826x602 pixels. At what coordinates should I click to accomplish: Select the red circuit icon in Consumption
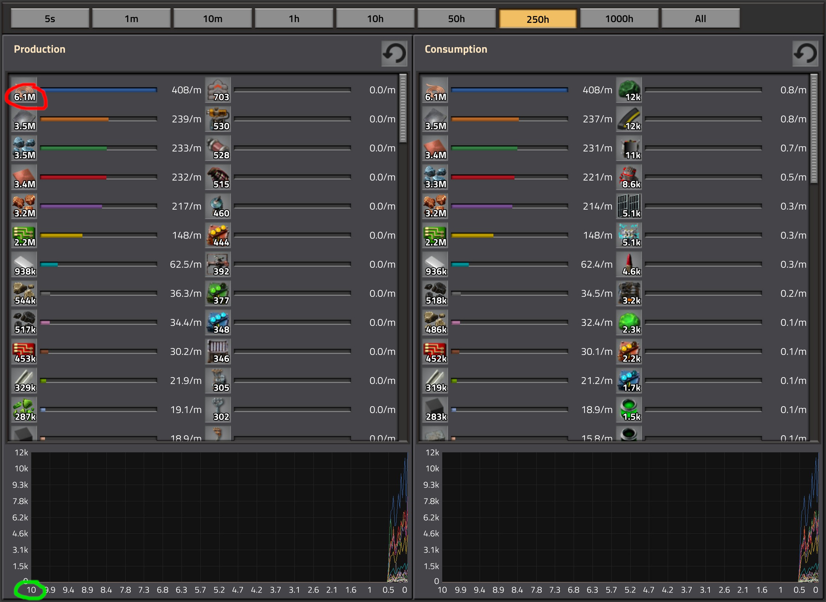pyautogui.click(x=435, y=351)
